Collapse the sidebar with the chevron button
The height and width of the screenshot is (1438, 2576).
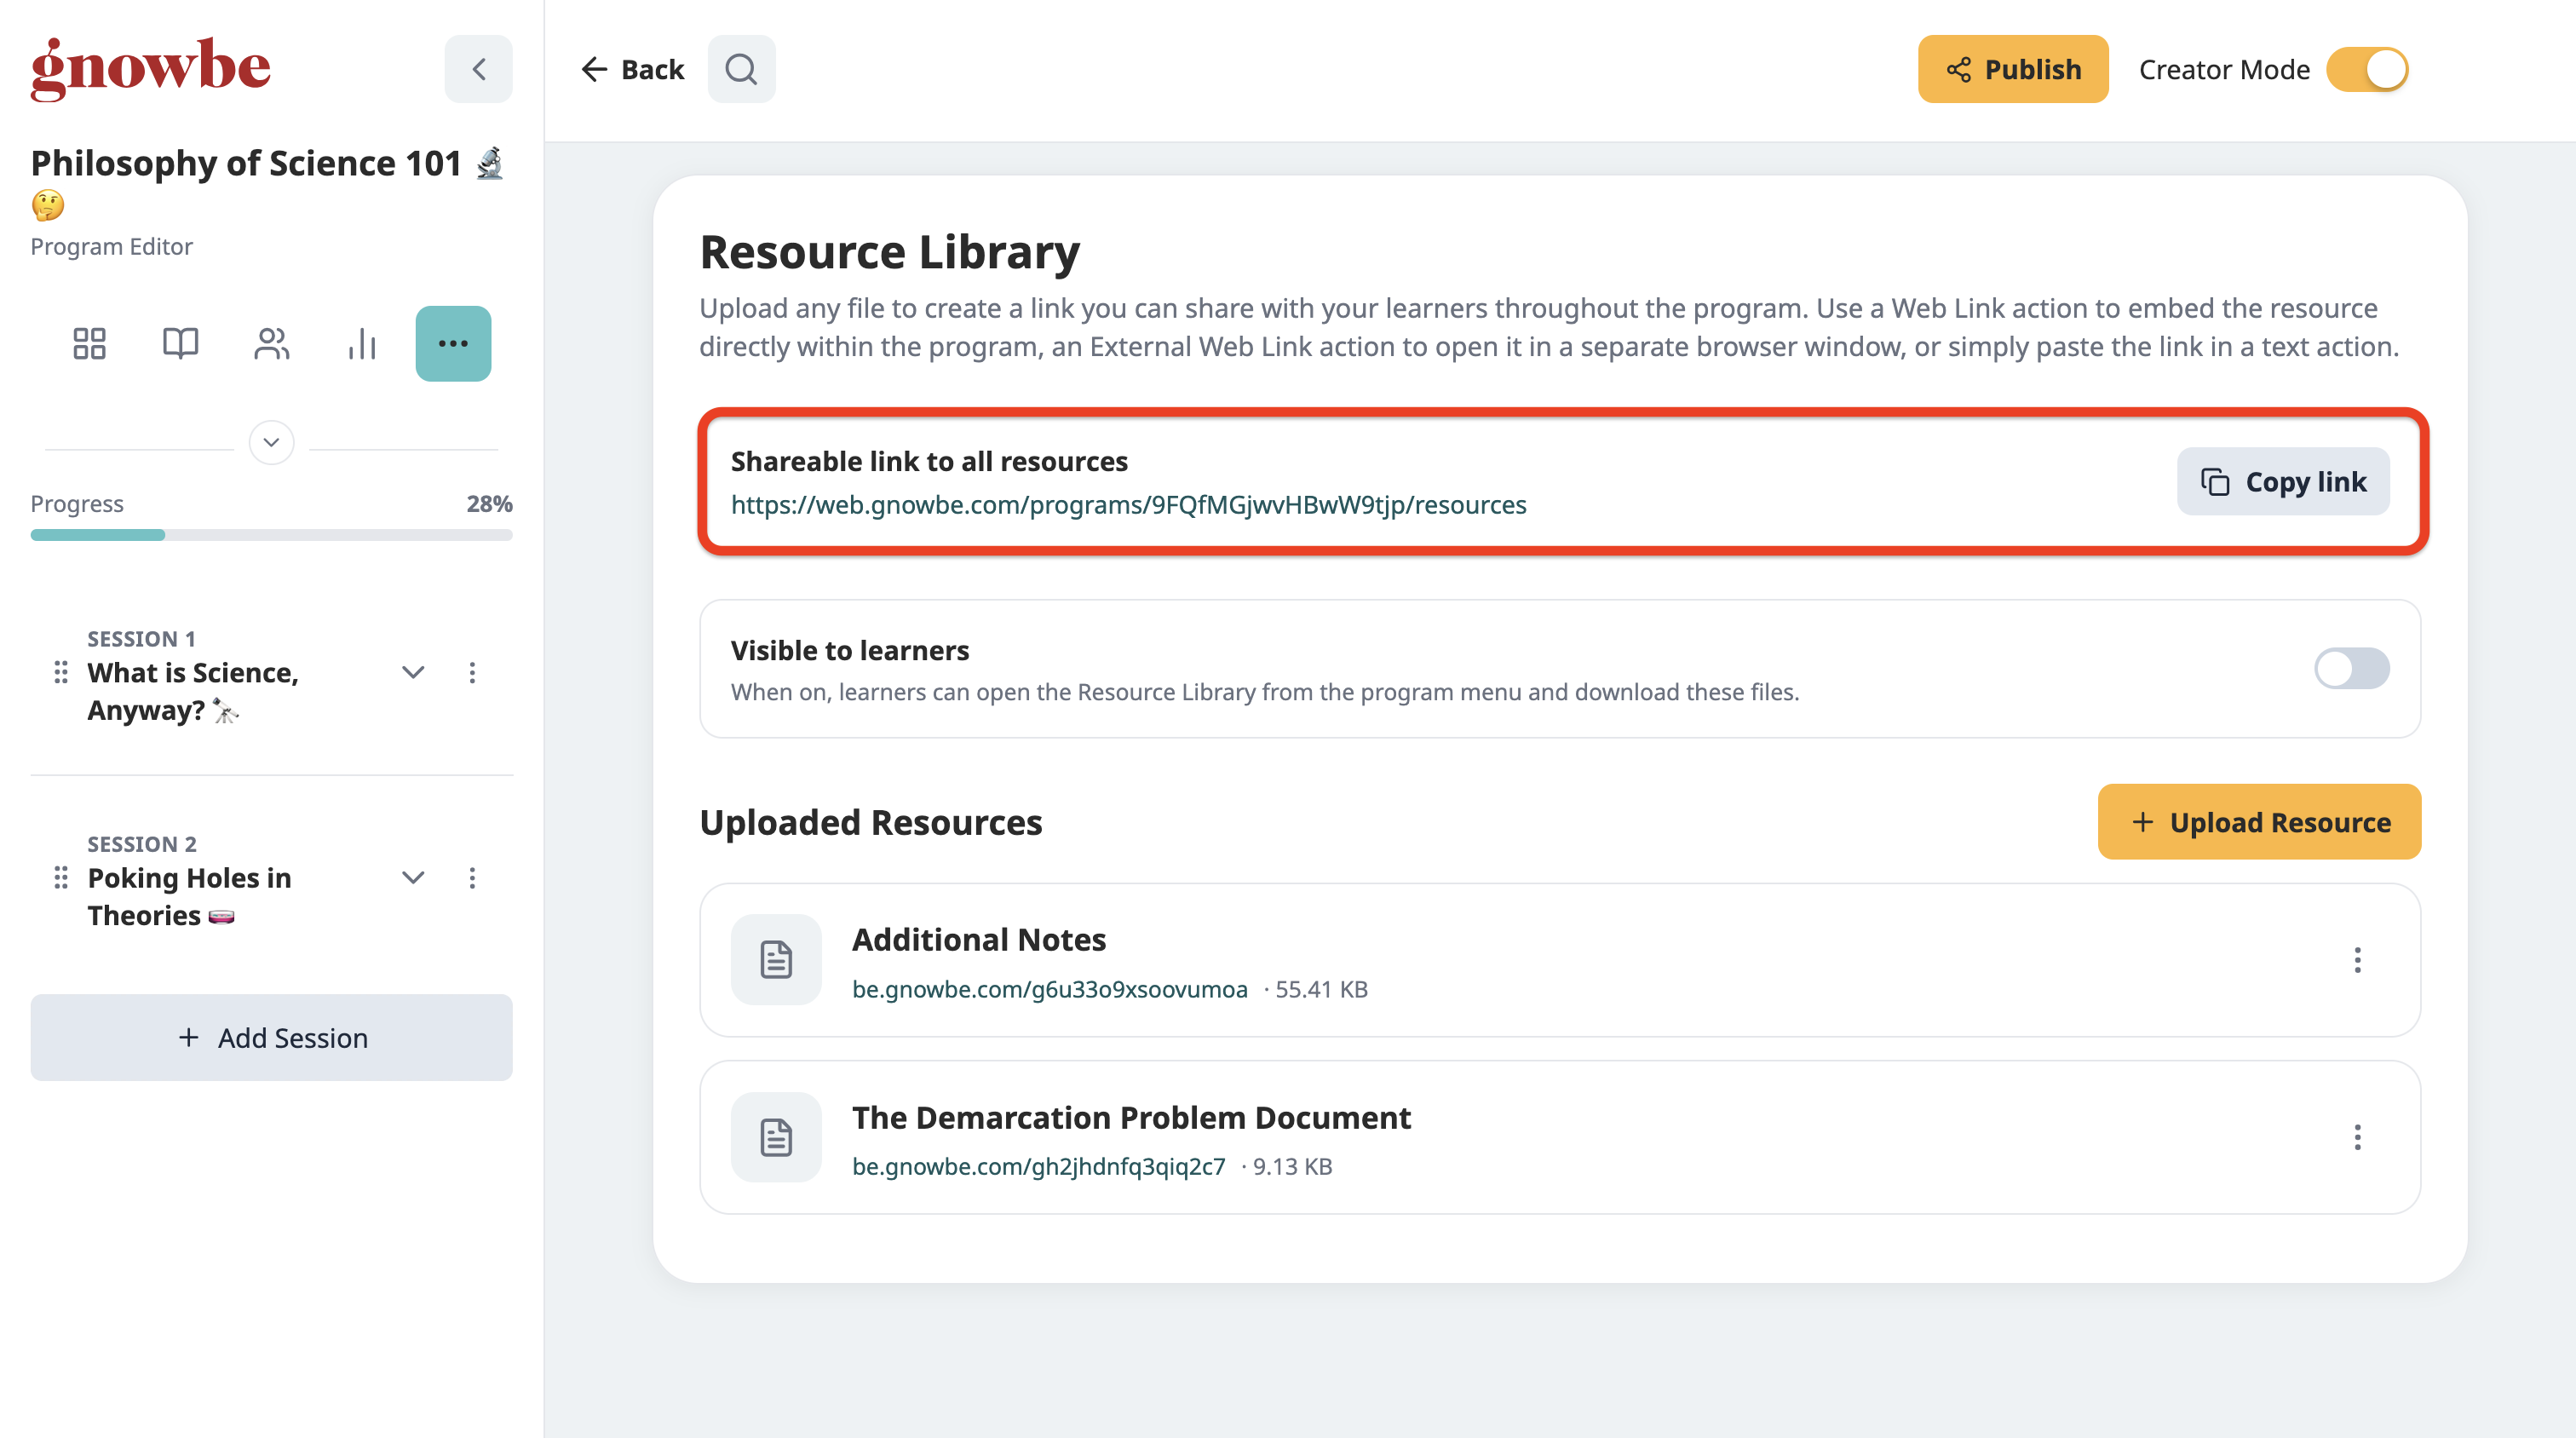[478, 69]
